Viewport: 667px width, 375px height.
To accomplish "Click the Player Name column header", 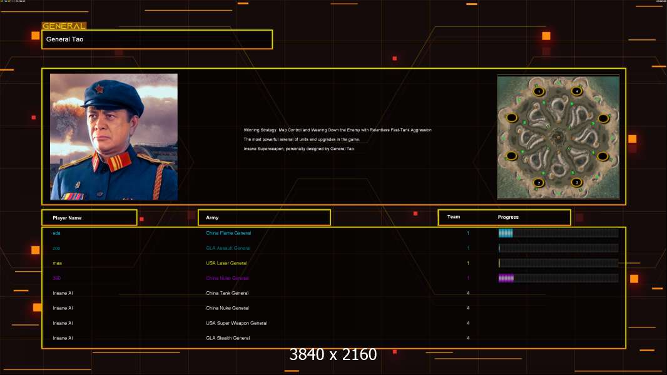I will [89, 217].
